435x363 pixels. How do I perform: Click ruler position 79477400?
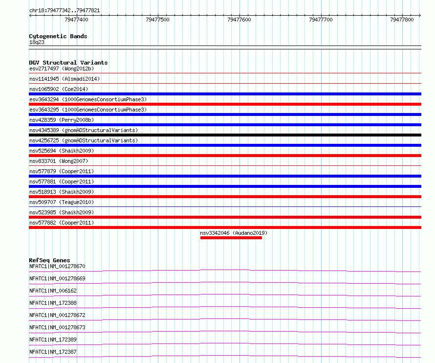coord(76,20)
